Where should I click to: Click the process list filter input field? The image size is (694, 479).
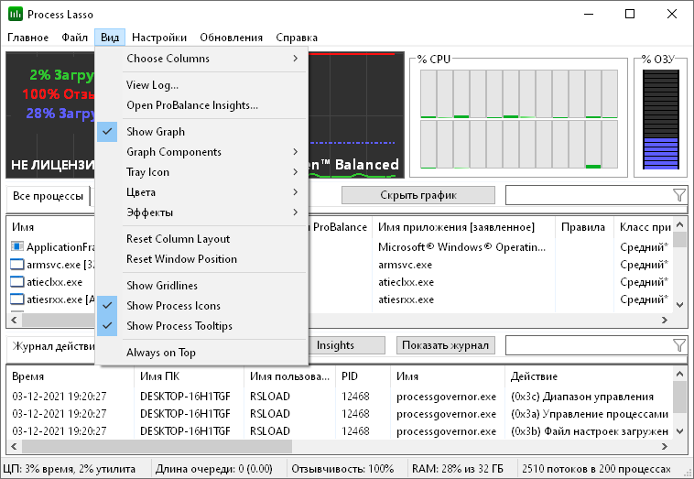click(589, 195)
